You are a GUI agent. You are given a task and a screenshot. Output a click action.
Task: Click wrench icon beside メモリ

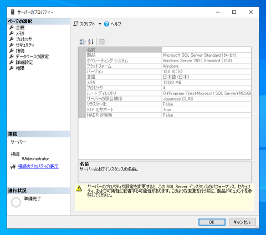[x=12, y=33]
